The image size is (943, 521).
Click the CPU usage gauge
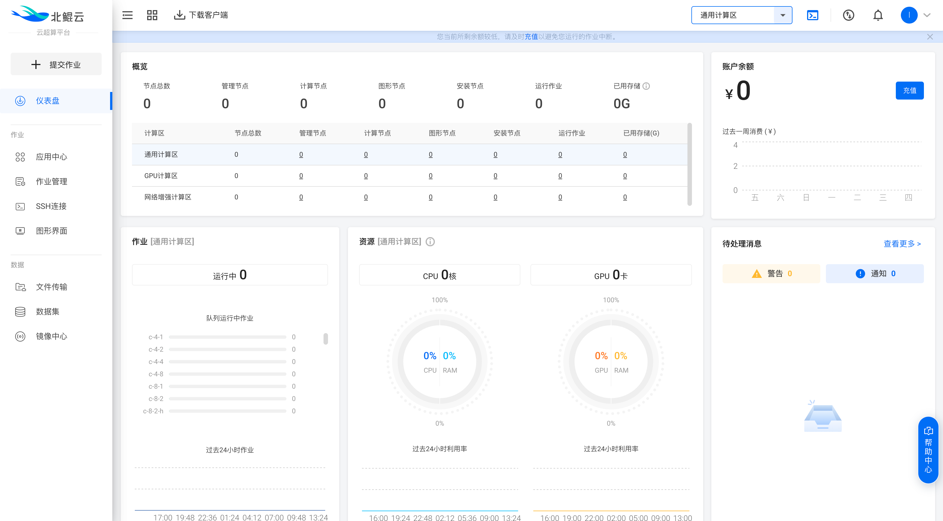coord(439,362)
